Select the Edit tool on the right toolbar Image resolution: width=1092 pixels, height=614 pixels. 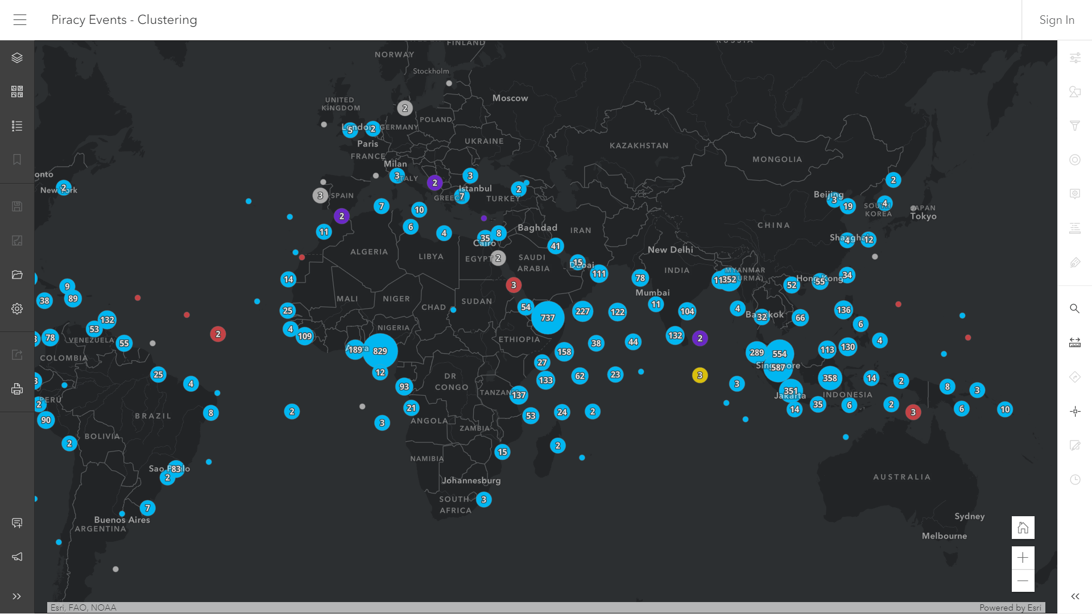(1075, 446)
